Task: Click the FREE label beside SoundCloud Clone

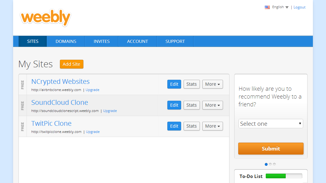Action: coord(22,105)
